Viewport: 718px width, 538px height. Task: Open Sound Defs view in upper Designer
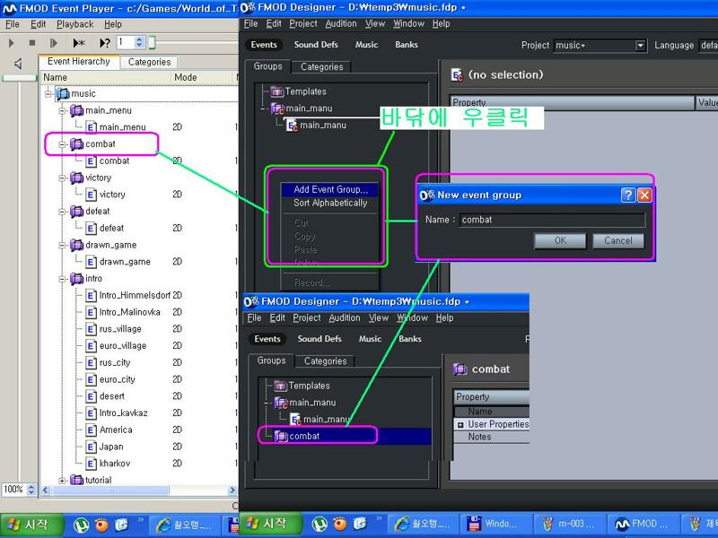[316, 44]
